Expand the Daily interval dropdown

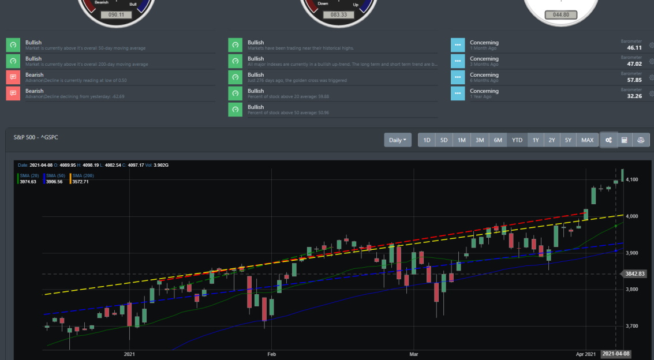pos(398,140)
